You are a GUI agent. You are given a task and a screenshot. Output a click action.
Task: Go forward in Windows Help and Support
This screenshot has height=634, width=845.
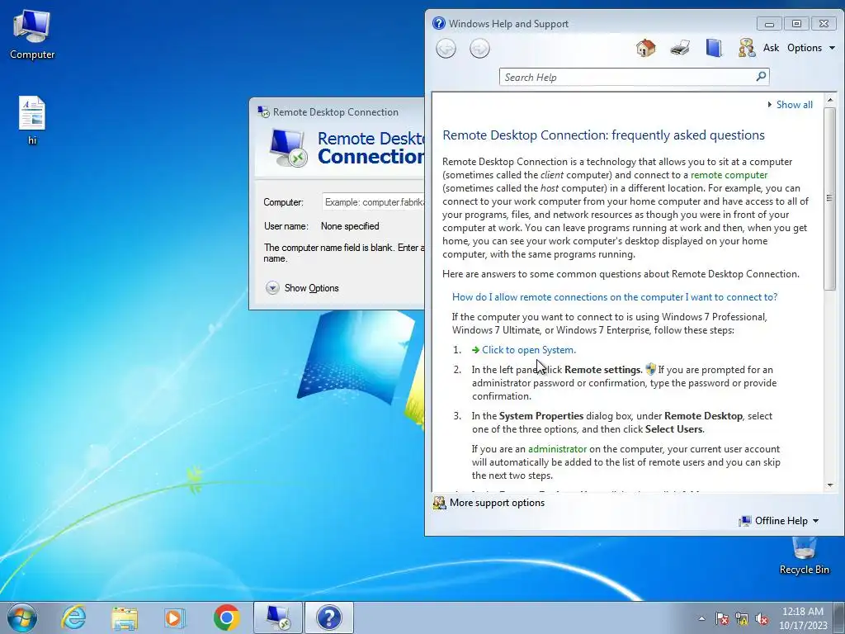pyautogui.click(x=479, y=49)
